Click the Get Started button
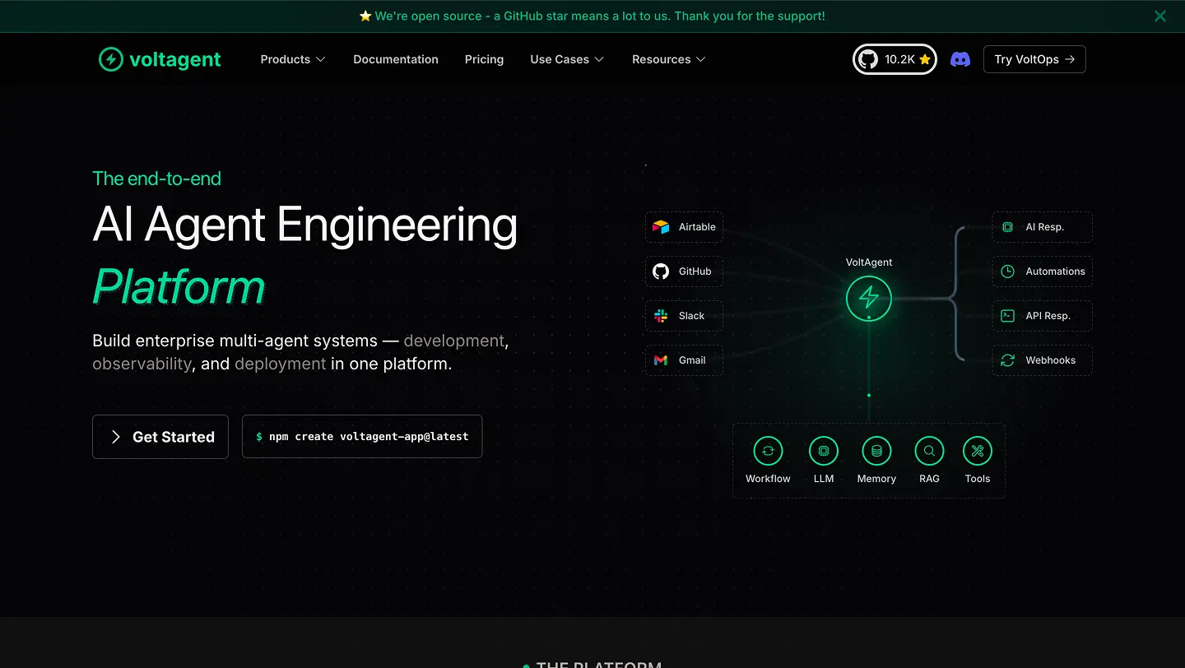 [160, 437]
